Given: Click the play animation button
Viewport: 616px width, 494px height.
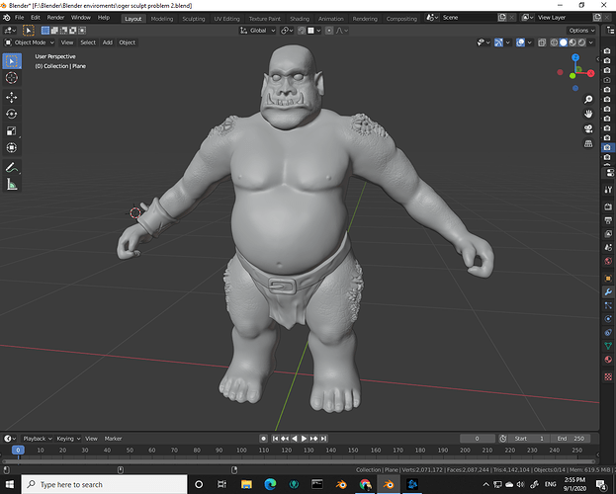Looking at the screenshot, I should (305, 438).
